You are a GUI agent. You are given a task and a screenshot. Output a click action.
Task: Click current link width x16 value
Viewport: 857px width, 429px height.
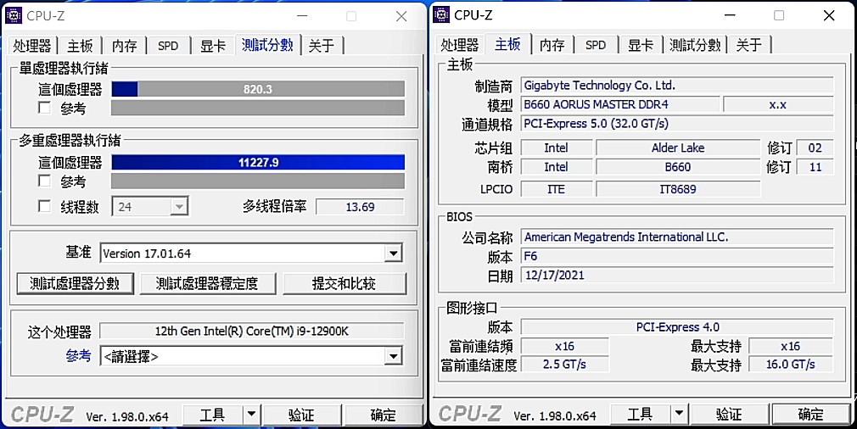tap(564, 346)
